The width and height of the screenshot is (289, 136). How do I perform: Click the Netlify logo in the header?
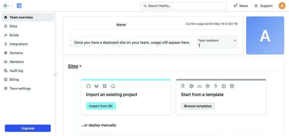point(5,6)
